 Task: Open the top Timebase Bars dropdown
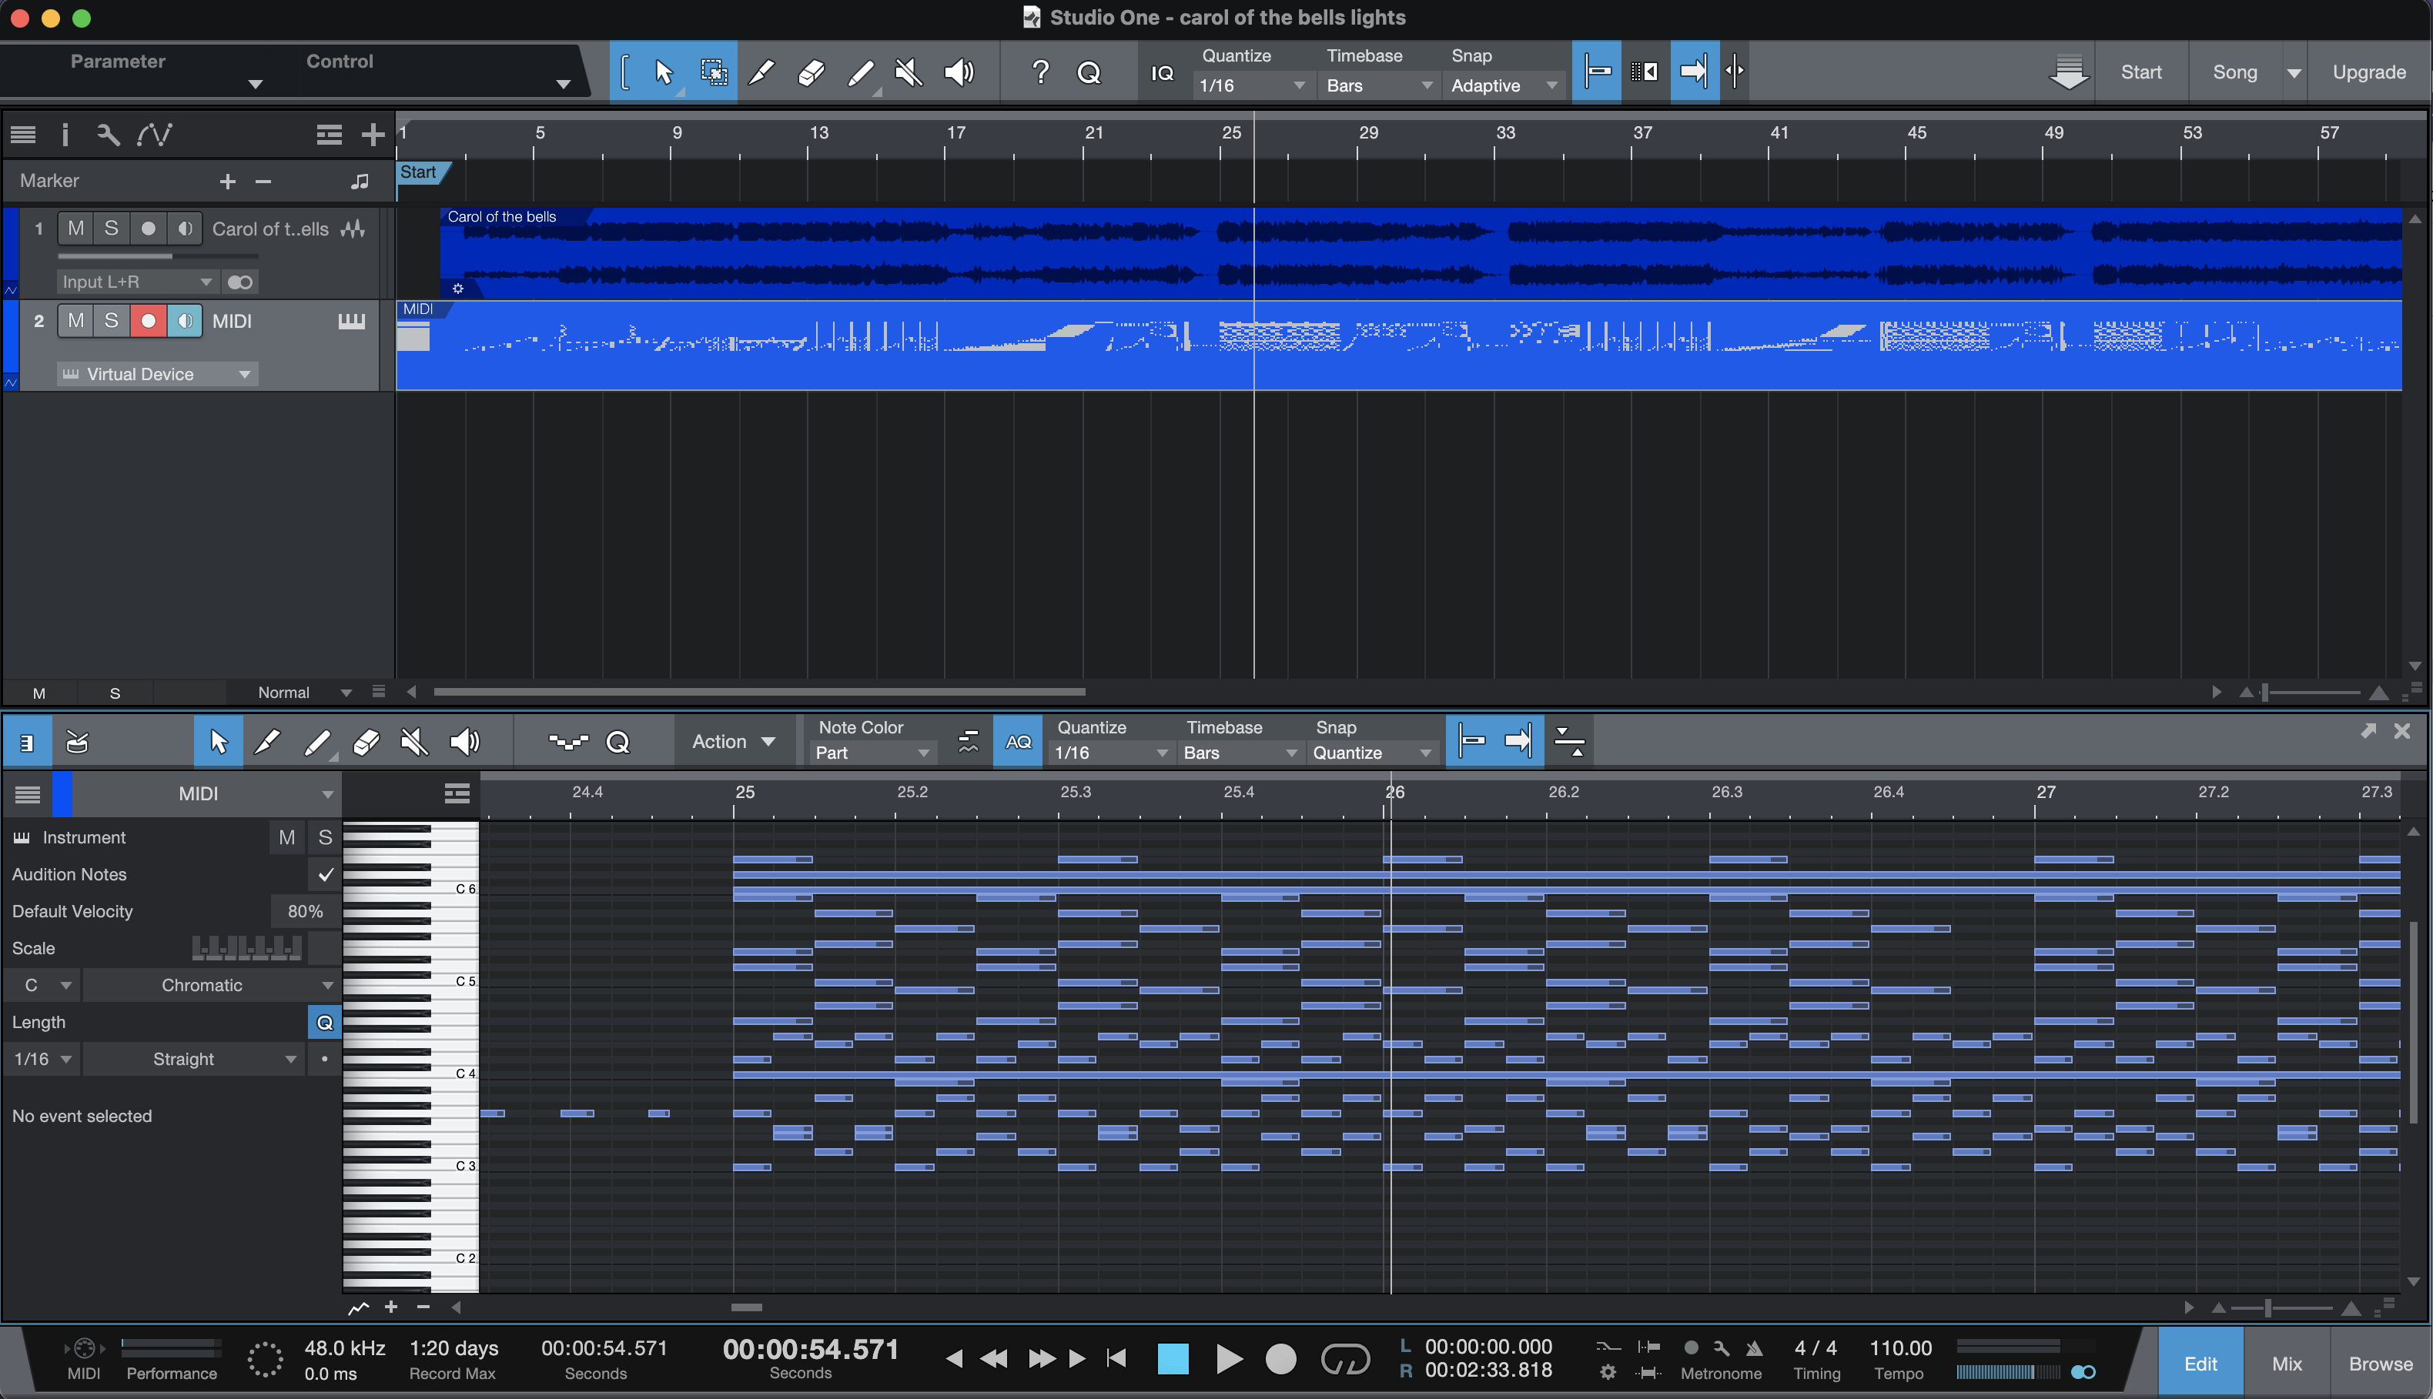click(x=1378, y=85)
